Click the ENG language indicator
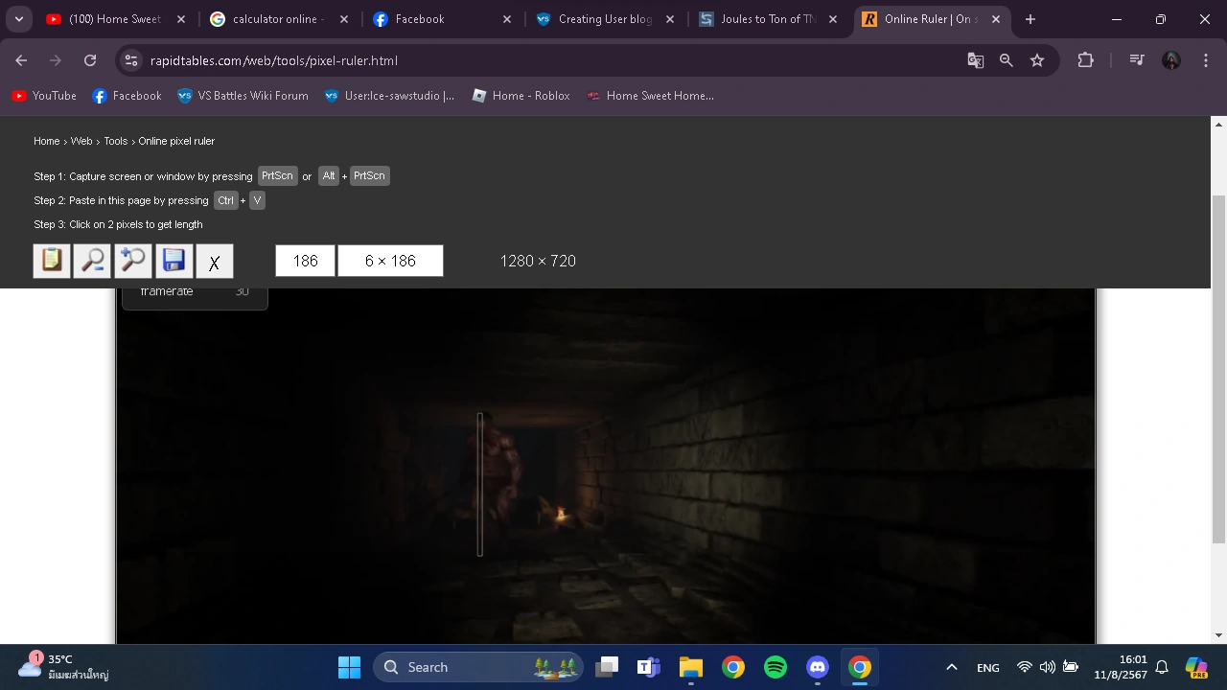Screen dimensions: 1227x690 tap(988, 667)
